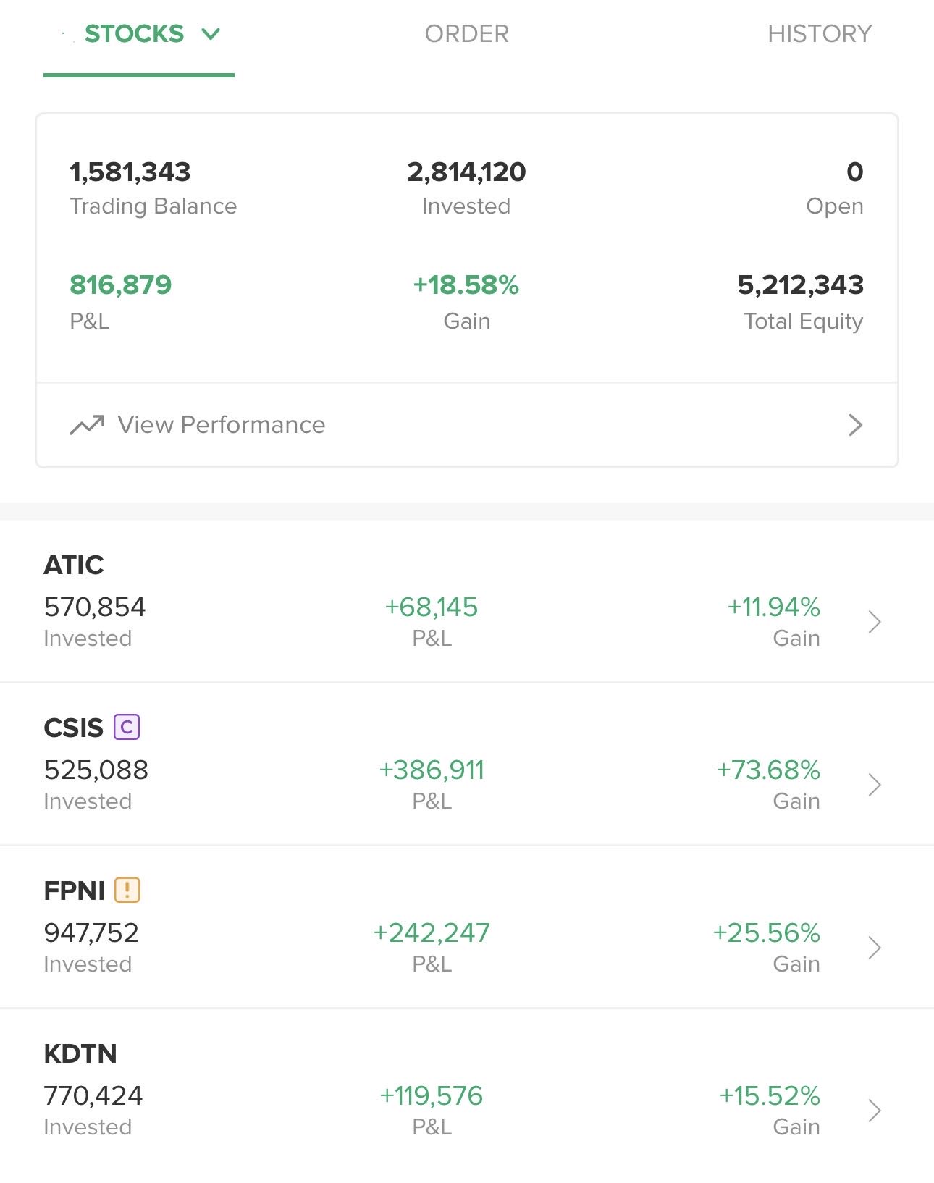Expand KDTN position details chevron
The image size is (934, 1183).
[x=874, y=1111]
